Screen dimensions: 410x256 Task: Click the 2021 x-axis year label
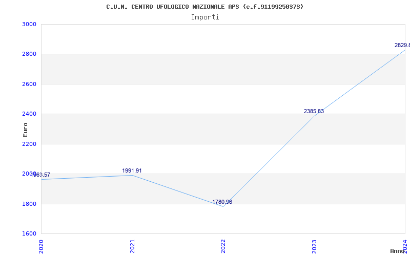click(132, 246)
